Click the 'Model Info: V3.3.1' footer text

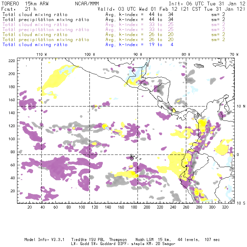pos(44,240)
